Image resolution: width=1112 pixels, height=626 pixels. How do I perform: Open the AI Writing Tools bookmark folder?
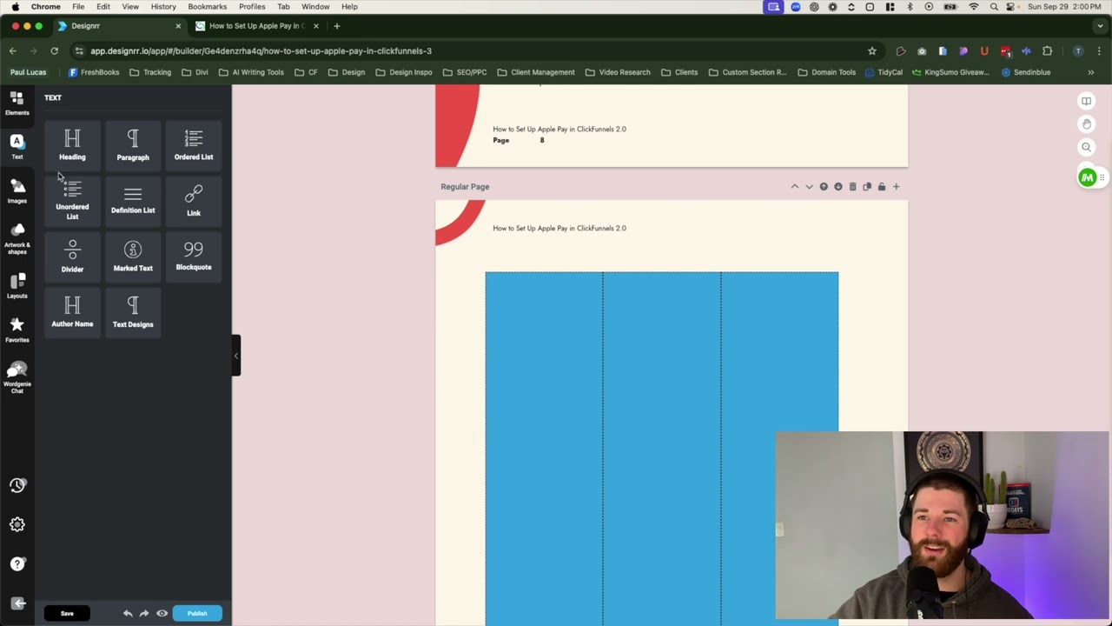click(x=252, y=72)
